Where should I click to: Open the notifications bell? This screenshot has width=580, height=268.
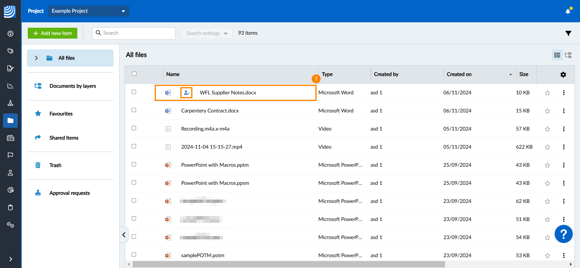568,11
